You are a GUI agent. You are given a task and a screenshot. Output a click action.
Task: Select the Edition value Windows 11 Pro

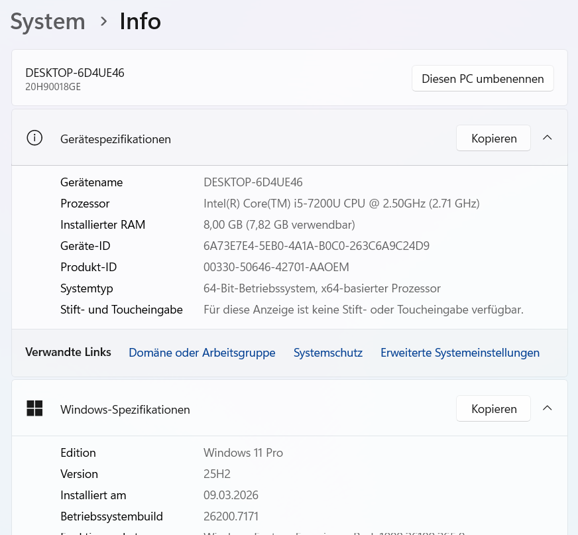click(x=243, y=452)
